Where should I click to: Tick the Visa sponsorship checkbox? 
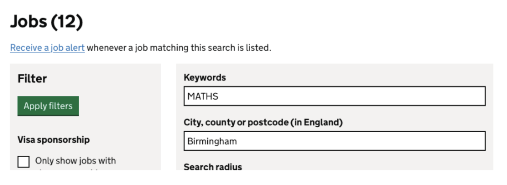[23, 161]
